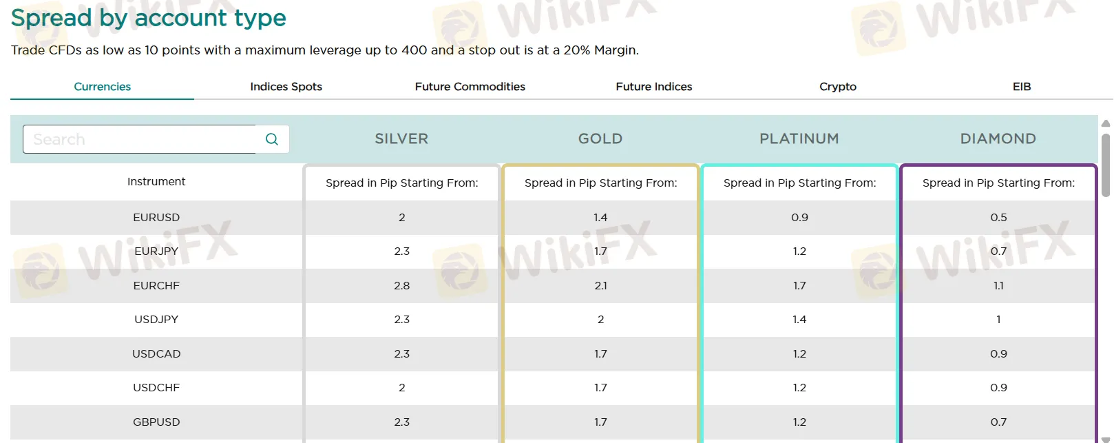This screenshot has height=443, width=1114.
Task: Select the GOLD account column header
Action: click(600, 139)
